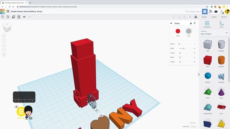The height and width of the screenshot is (129, 230).
Task: Open the designs list icon beside title
Action: click(8, 11)
